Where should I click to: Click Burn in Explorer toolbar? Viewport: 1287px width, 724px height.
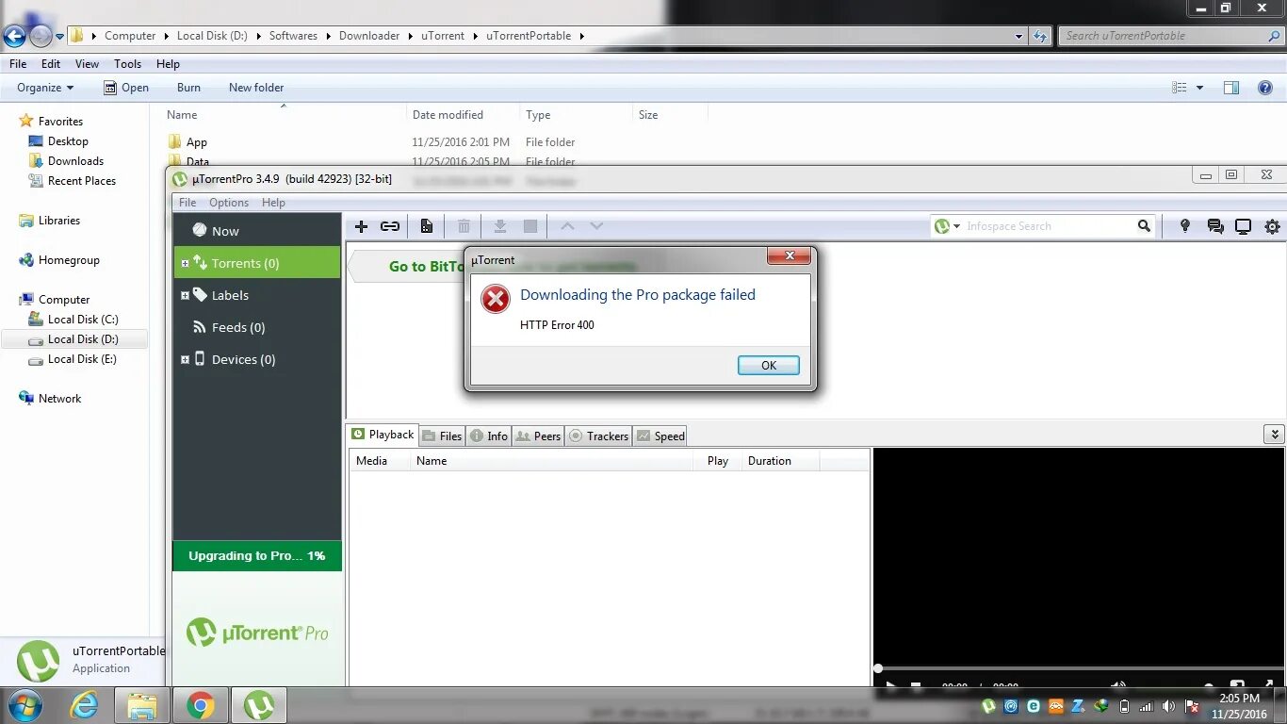point(188,88)
